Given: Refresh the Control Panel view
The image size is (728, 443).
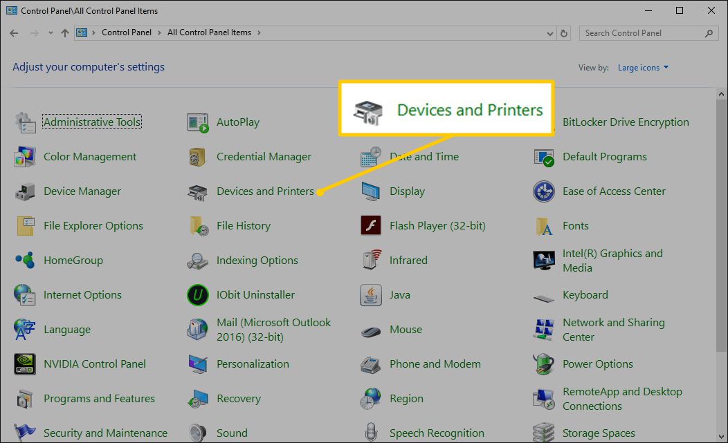Looking at the screenshot, I should (x=563, y=33).
